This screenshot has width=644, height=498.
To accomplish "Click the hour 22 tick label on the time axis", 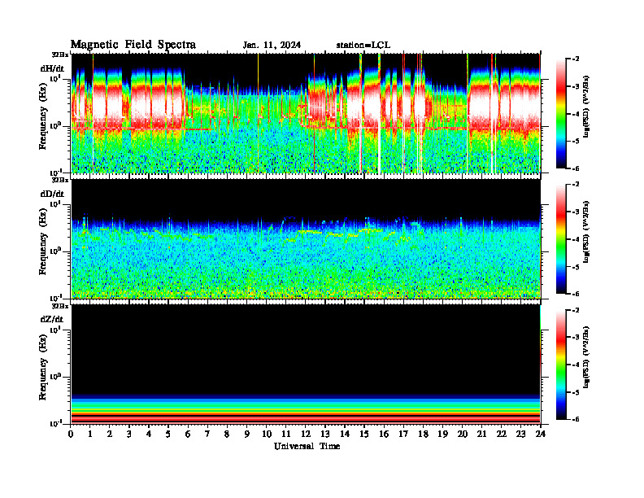I will coord(502,435).
